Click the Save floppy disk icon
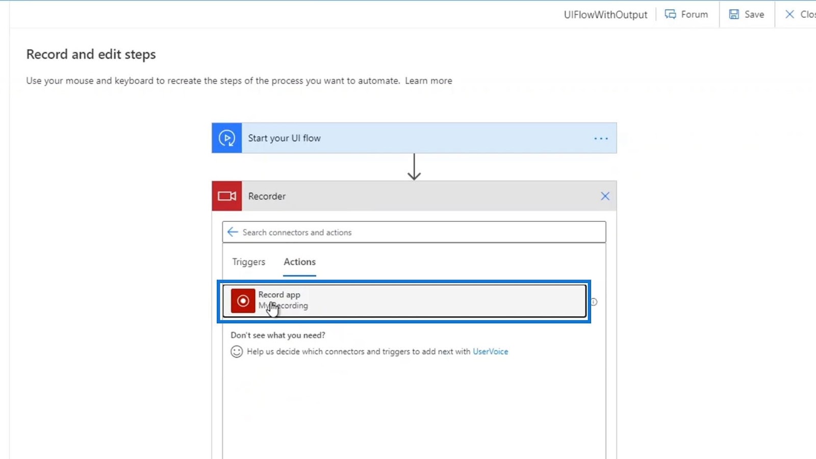Screen dimensions: 816x459 click(734, 14)
